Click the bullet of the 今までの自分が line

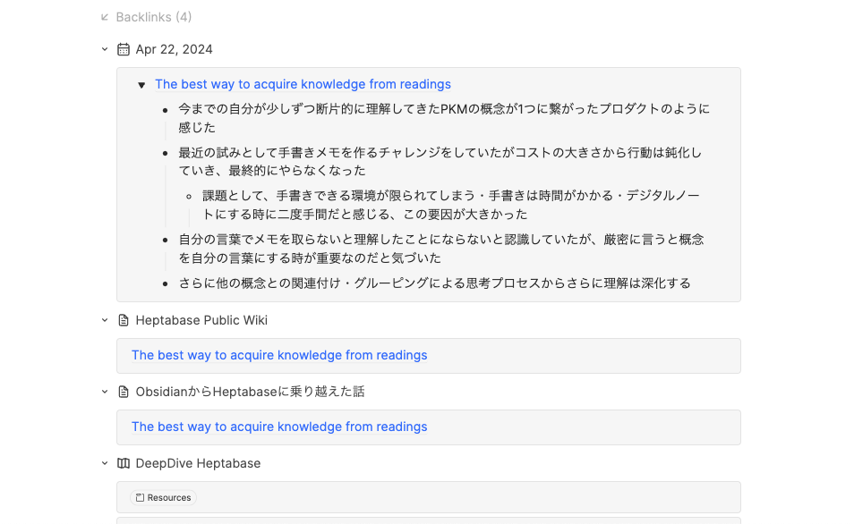(x=166, y=110)
